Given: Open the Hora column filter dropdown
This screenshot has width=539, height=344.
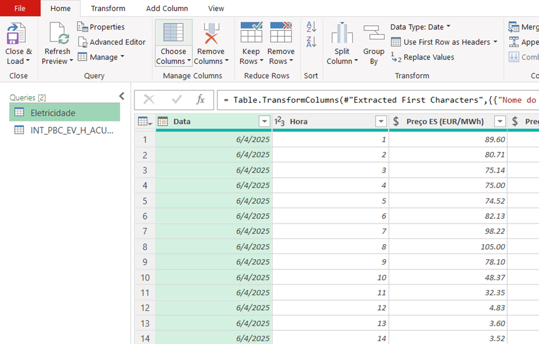Looking at the screenshot, I should click(x=381, y=122).
